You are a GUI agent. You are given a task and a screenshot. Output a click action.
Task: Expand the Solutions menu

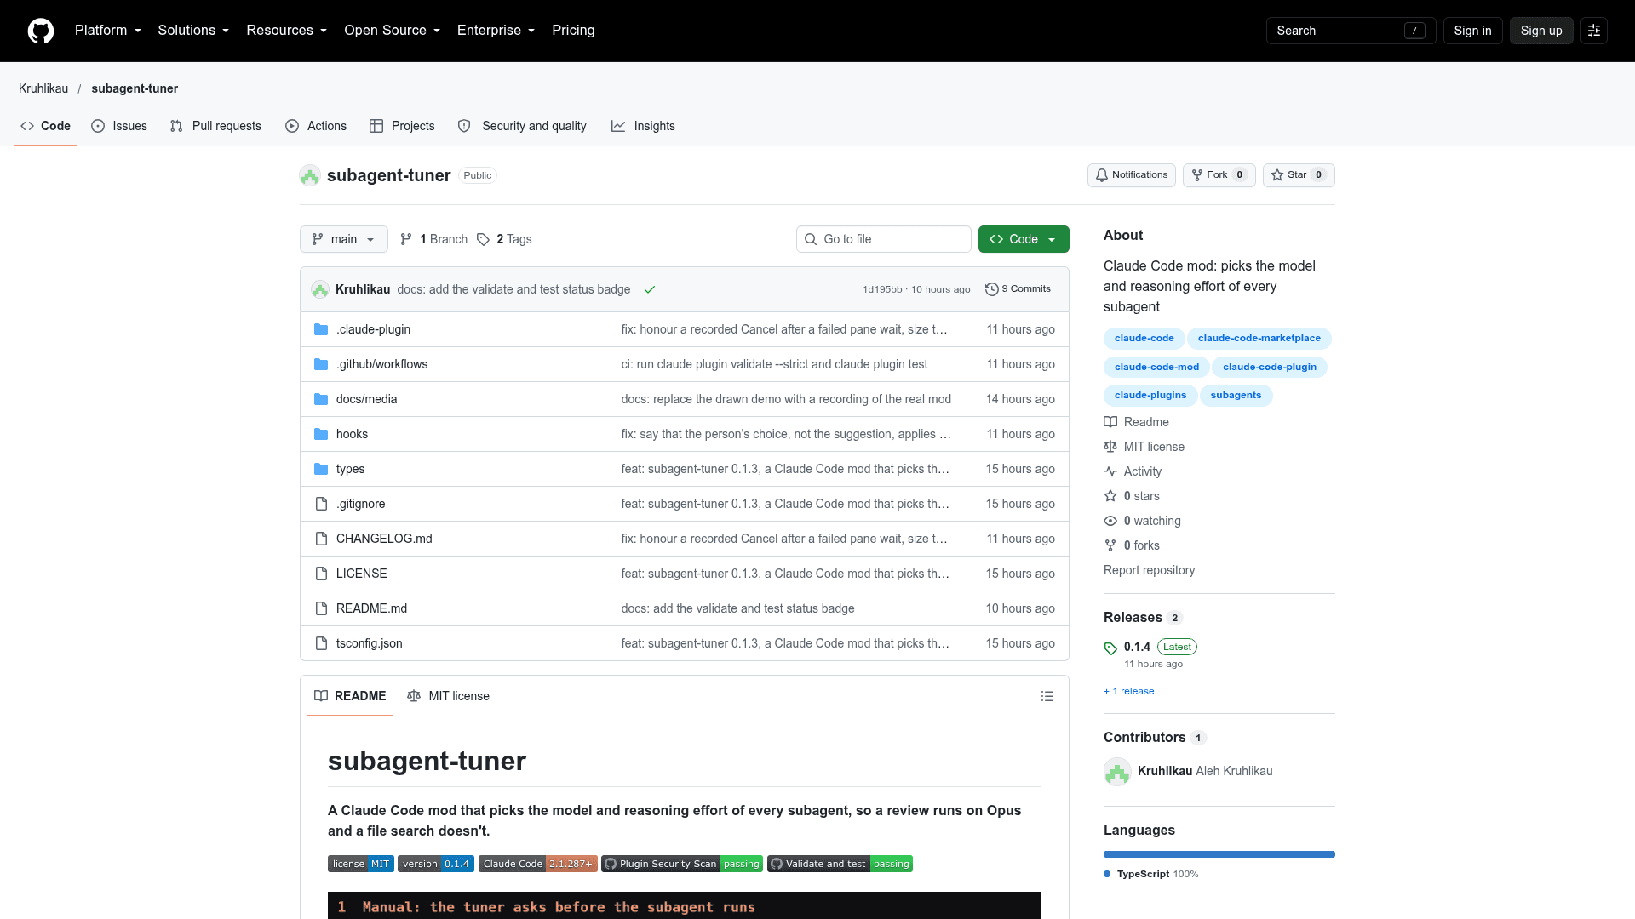pos(193,31)
